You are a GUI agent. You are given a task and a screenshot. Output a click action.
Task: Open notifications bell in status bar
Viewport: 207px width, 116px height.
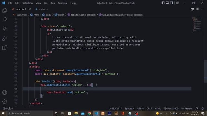(202, 109)
